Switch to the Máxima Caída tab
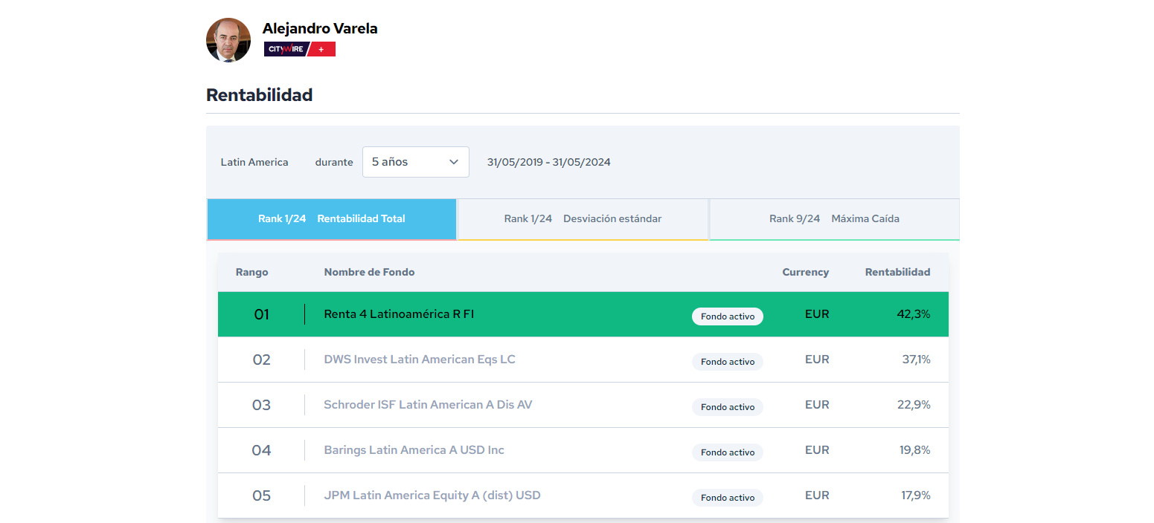Screen dimensions: 1154x523 click(835, 219)
